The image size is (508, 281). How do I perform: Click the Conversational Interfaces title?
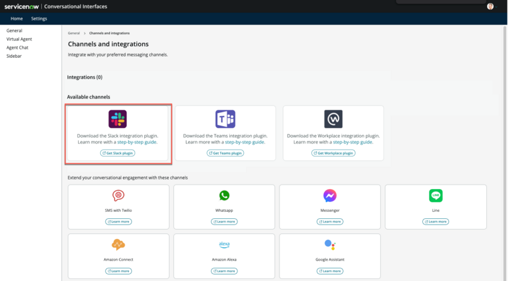(x=76, y=6)
